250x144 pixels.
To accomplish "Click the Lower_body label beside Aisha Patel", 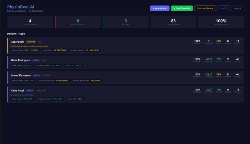I will pos(41,91).
